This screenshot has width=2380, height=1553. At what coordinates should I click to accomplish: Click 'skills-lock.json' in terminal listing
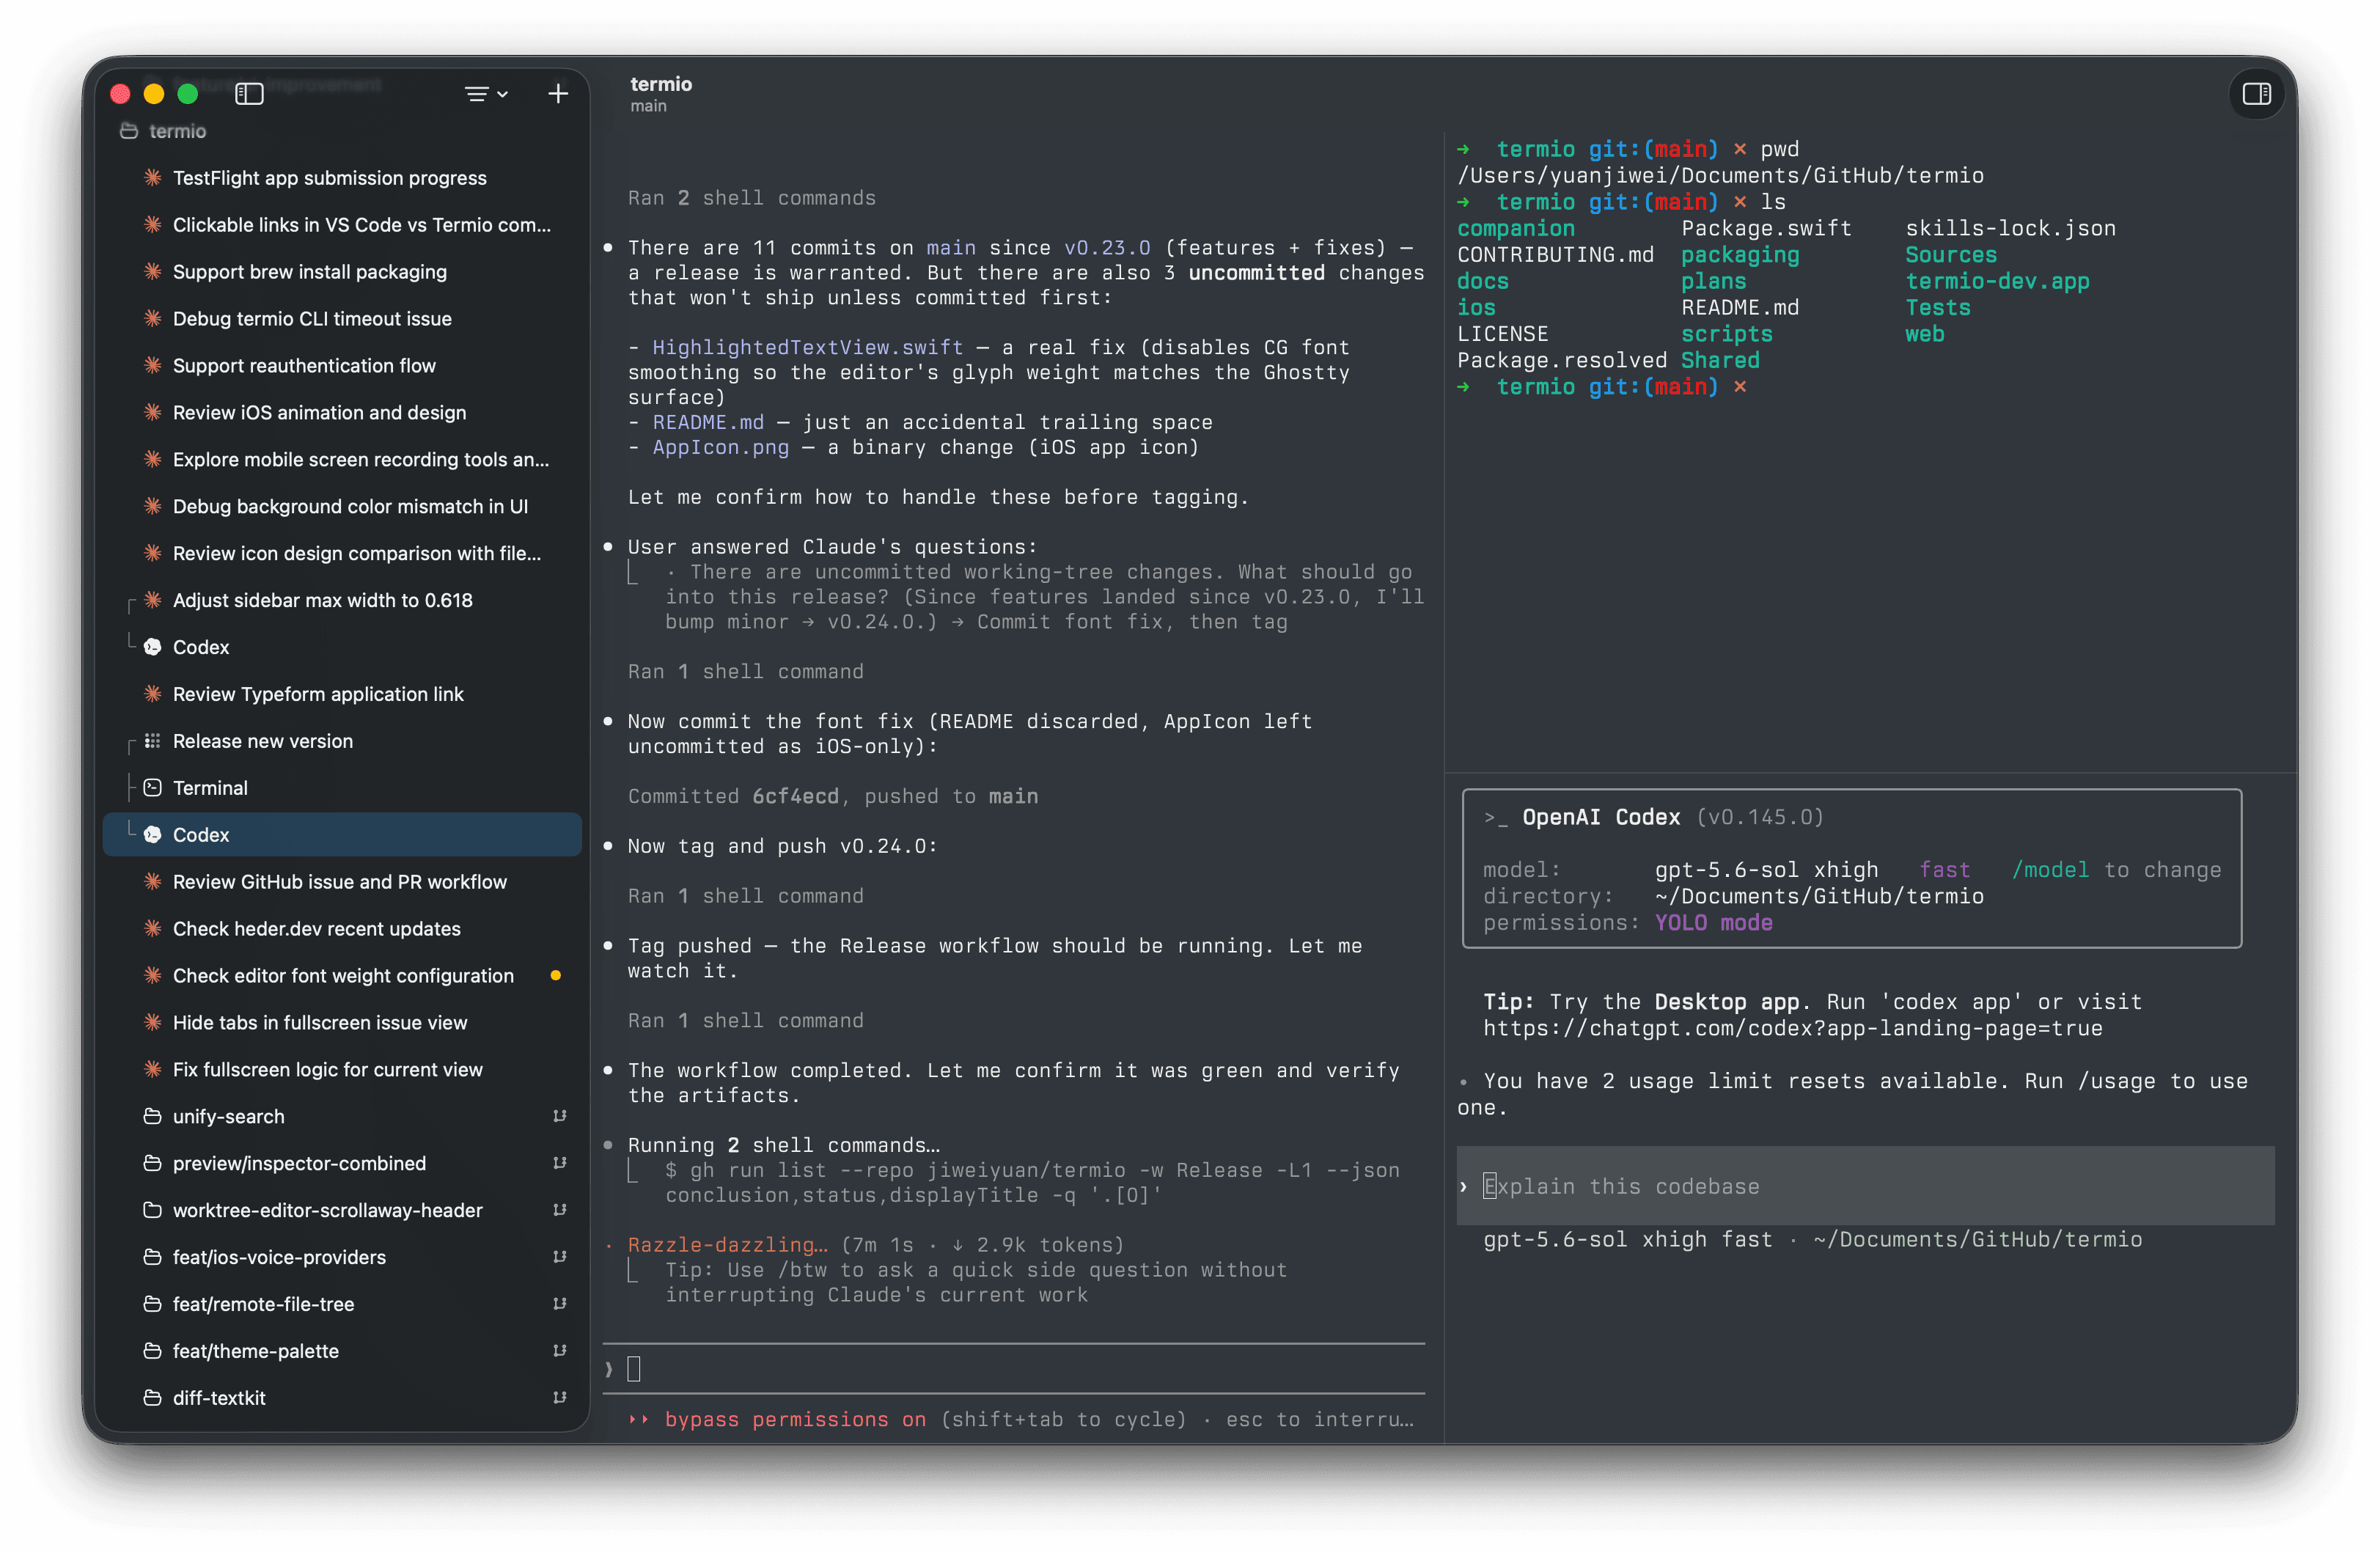click(2011, 228)
